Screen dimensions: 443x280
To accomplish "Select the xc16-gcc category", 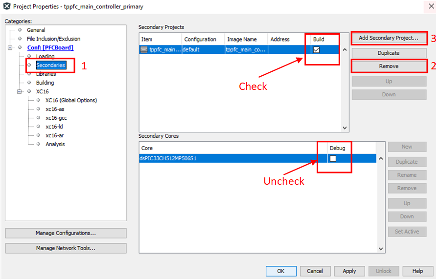I will 56,118.
